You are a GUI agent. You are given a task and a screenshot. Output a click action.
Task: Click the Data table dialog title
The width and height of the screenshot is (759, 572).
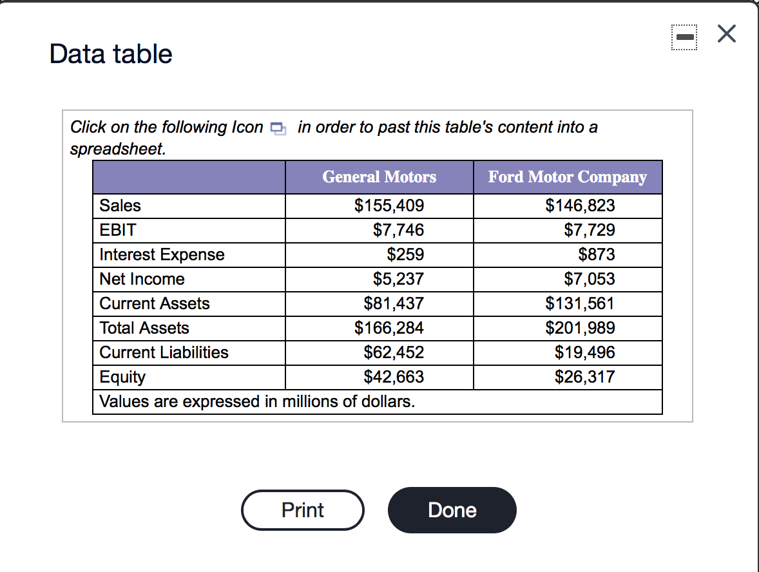(111, 54)
